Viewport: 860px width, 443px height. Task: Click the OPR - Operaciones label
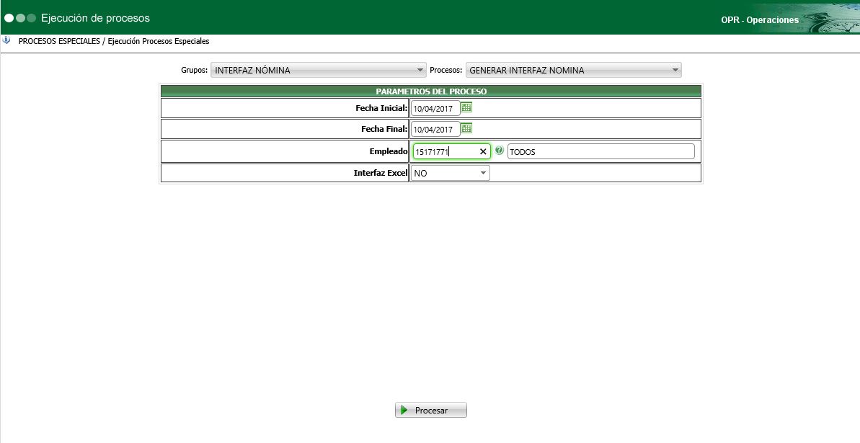pos(761,19)
